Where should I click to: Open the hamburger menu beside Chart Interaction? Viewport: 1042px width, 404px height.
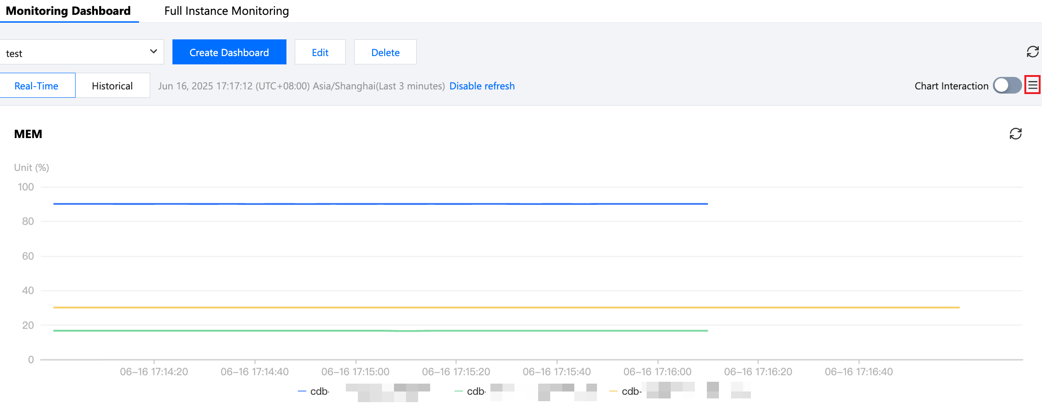(x=1032, y=85)
